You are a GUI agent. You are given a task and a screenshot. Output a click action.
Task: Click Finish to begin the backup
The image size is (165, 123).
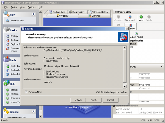tap(94, 100)
